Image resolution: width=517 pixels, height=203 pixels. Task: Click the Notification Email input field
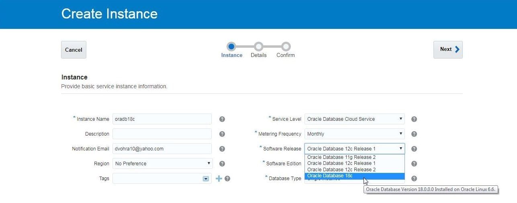[162, 149]
